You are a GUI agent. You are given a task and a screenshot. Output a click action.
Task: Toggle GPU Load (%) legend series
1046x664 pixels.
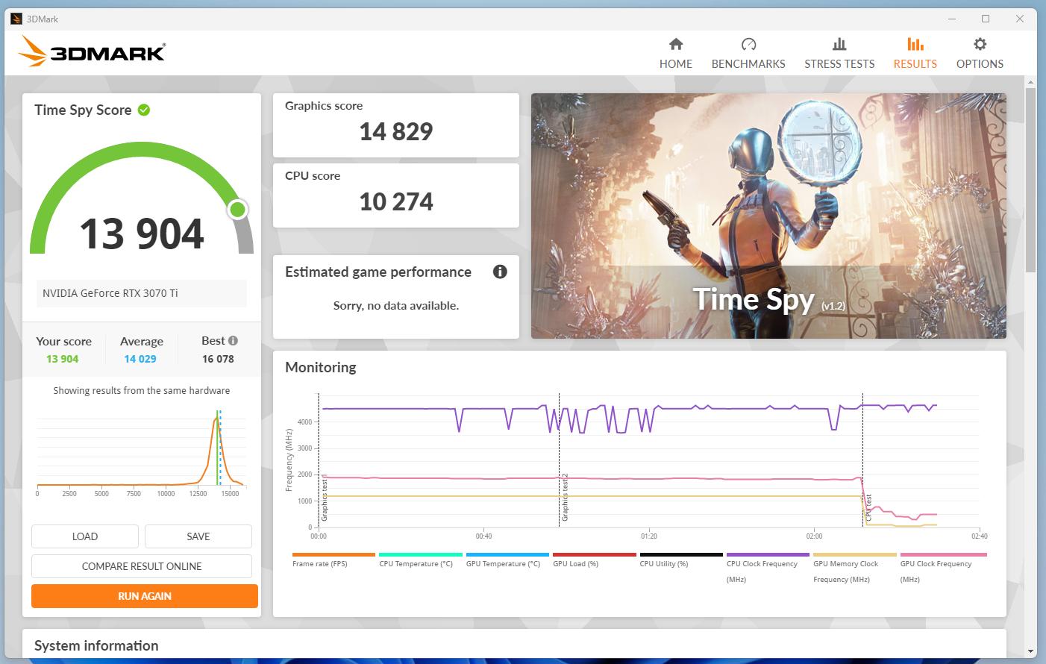tap(575, 564)
